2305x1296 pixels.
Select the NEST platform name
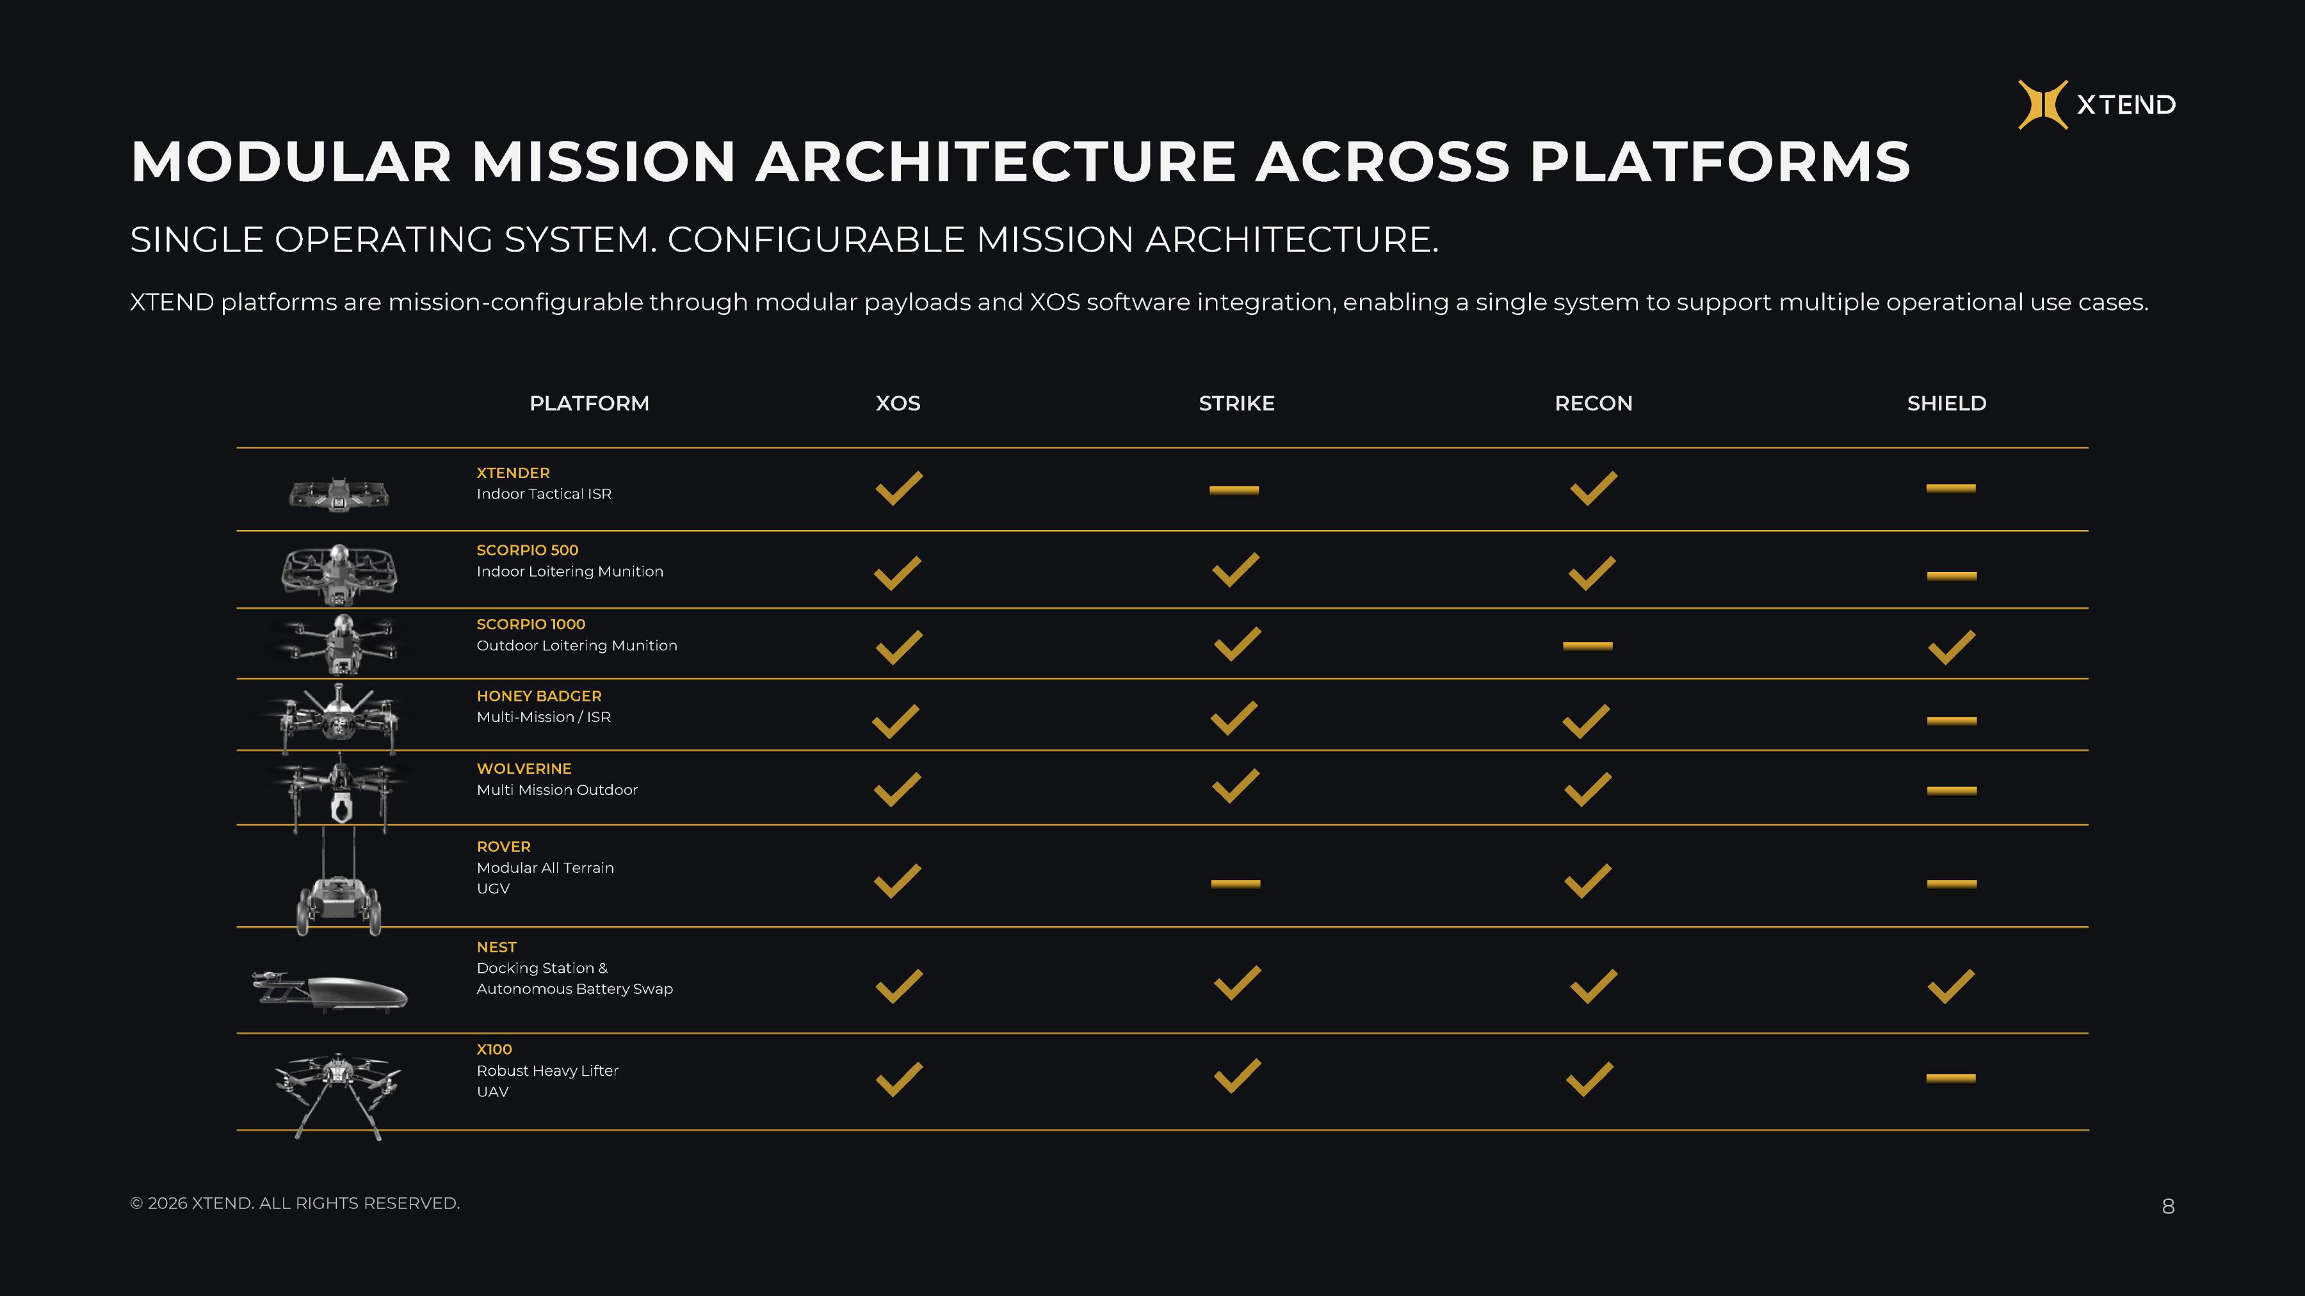click(497, 947)
